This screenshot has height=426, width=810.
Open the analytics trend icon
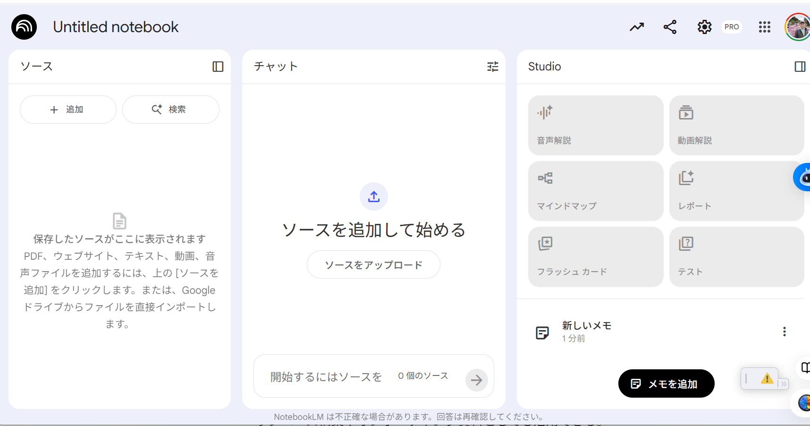(636, 27)
